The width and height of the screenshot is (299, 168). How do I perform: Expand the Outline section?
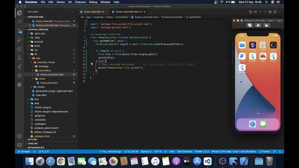(32, 140)
